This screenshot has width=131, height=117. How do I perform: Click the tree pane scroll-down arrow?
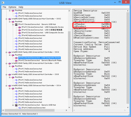(x=69, y=107)
